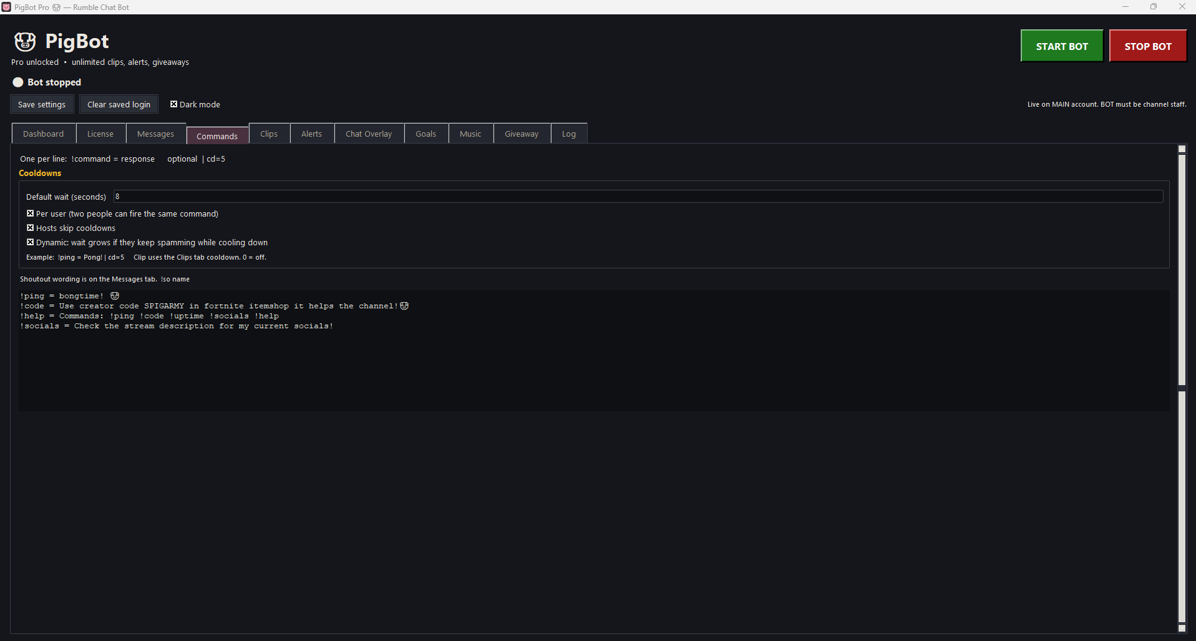Click Clear saved login button
Image resolution: width=1196 pixels, height=641 pixels.
click(119, 104)
